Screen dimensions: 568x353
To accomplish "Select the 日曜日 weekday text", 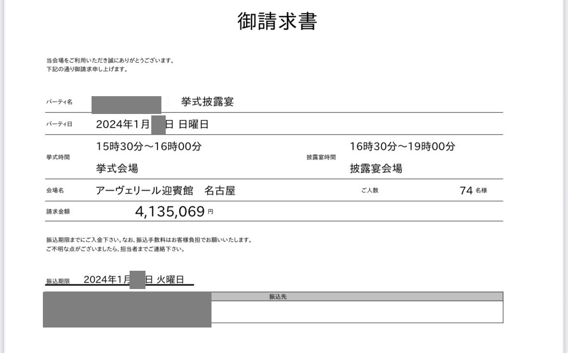I will click(194, 124).
